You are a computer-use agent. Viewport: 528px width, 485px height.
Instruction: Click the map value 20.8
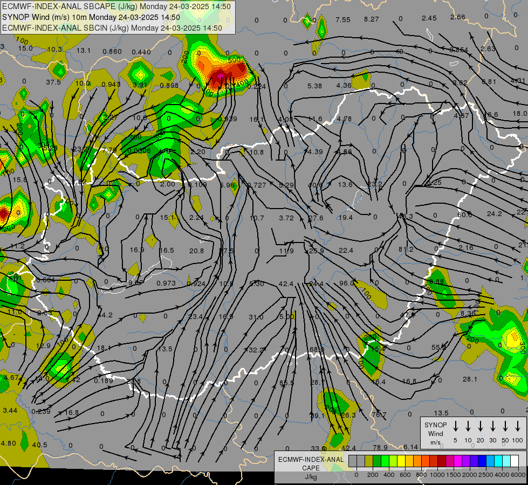196,251
